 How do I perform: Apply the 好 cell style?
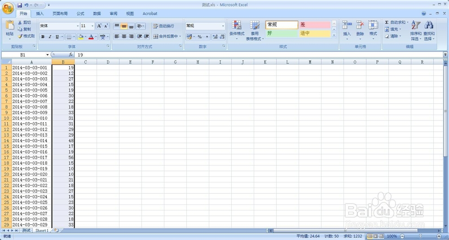(x=282, y=33)
